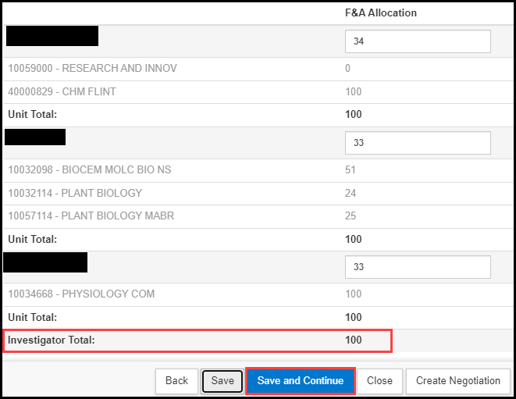The width and height of the screenshot is (516, 399).
Task: Select the allocation input above PHYSIOLOGY COM
Action: [x=418, y=267]
